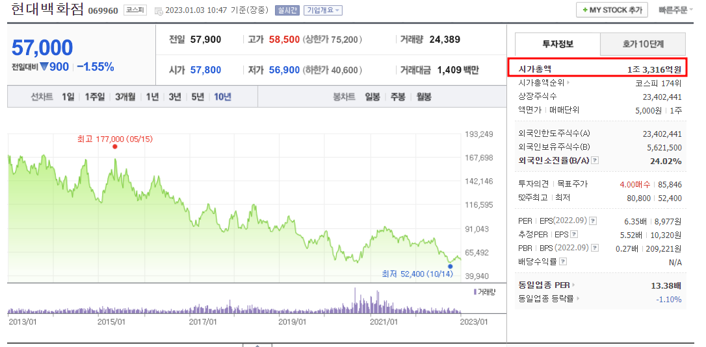706x347 pixels.
Task: Click the help icon next to 배당수익률
Action: click(563, 261)
